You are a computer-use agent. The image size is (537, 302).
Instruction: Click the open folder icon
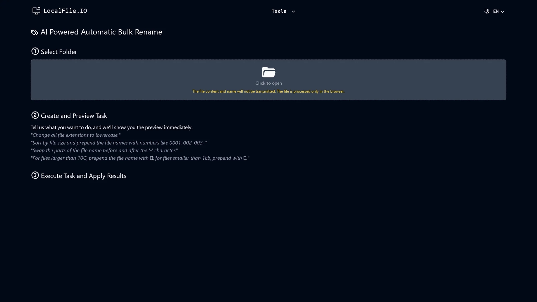tap(268, 72)
